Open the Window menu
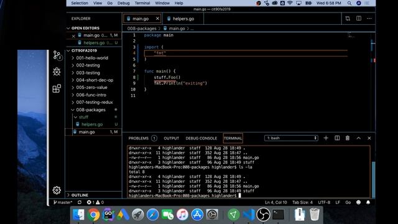Viewport: 398px width, 224px height. 162,3
